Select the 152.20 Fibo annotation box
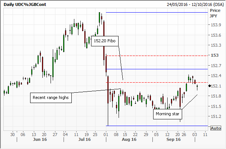This screenshot has height=149, width=226. click(x=105, y=40)
